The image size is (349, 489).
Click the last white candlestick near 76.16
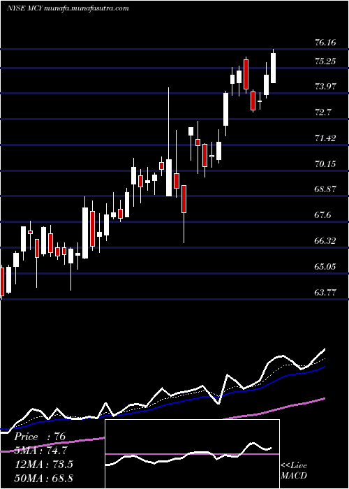click(274, 66)
